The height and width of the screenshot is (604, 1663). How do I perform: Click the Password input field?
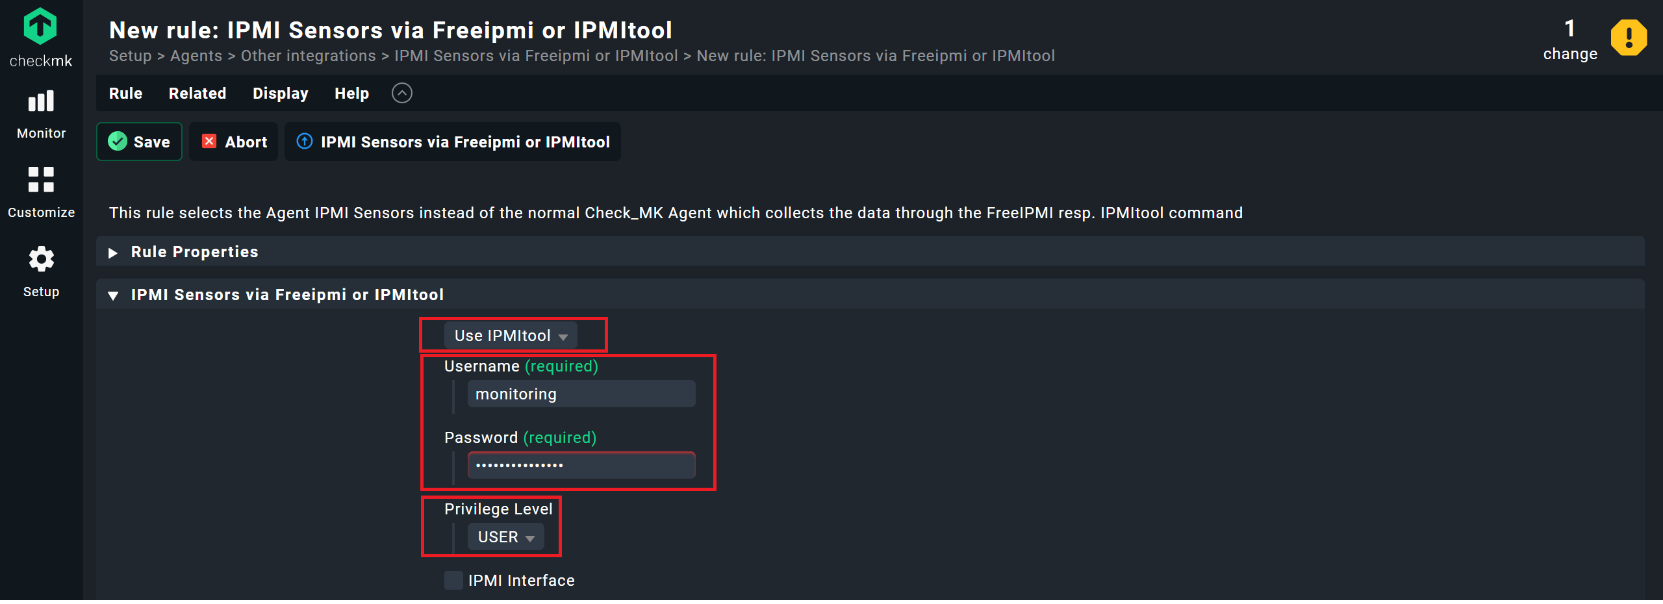pos(581,465)
